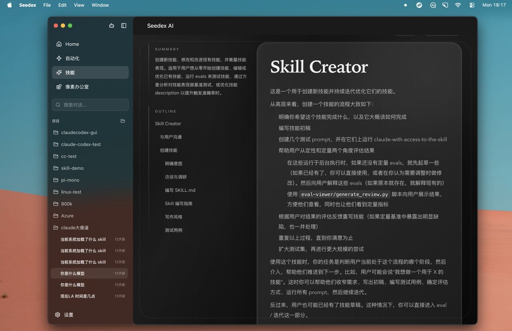This screenshot has height=331, width=512.
Task: Click the Skill Creator document heading
Action: (319, 67)
